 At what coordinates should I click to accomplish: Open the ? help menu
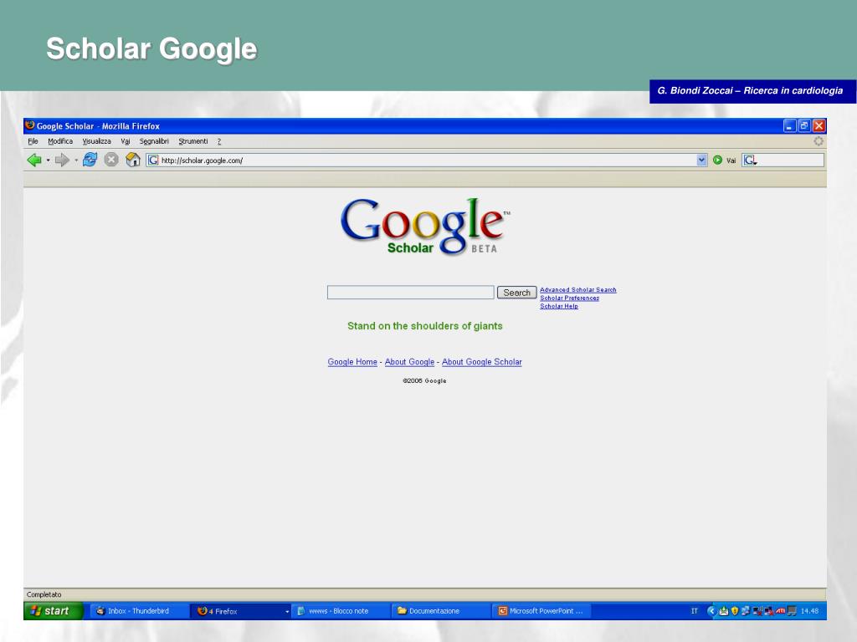[219, 141]
